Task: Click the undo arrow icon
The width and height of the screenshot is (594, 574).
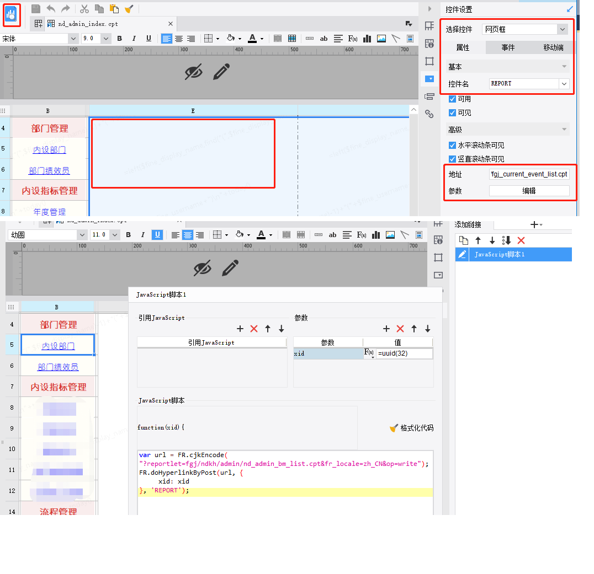Action: click(51, 9)
